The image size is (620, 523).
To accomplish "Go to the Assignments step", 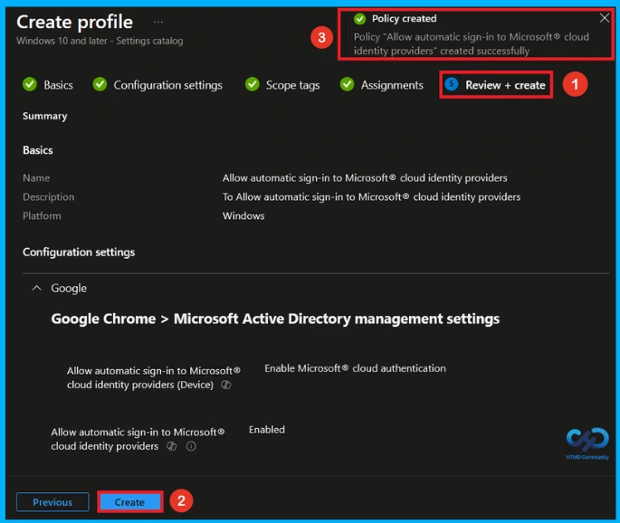I will tap(392, 85).
